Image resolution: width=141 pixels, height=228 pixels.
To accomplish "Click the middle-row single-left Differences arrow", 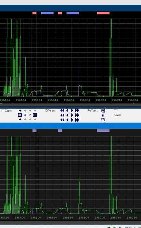I will tap(67, 115).
